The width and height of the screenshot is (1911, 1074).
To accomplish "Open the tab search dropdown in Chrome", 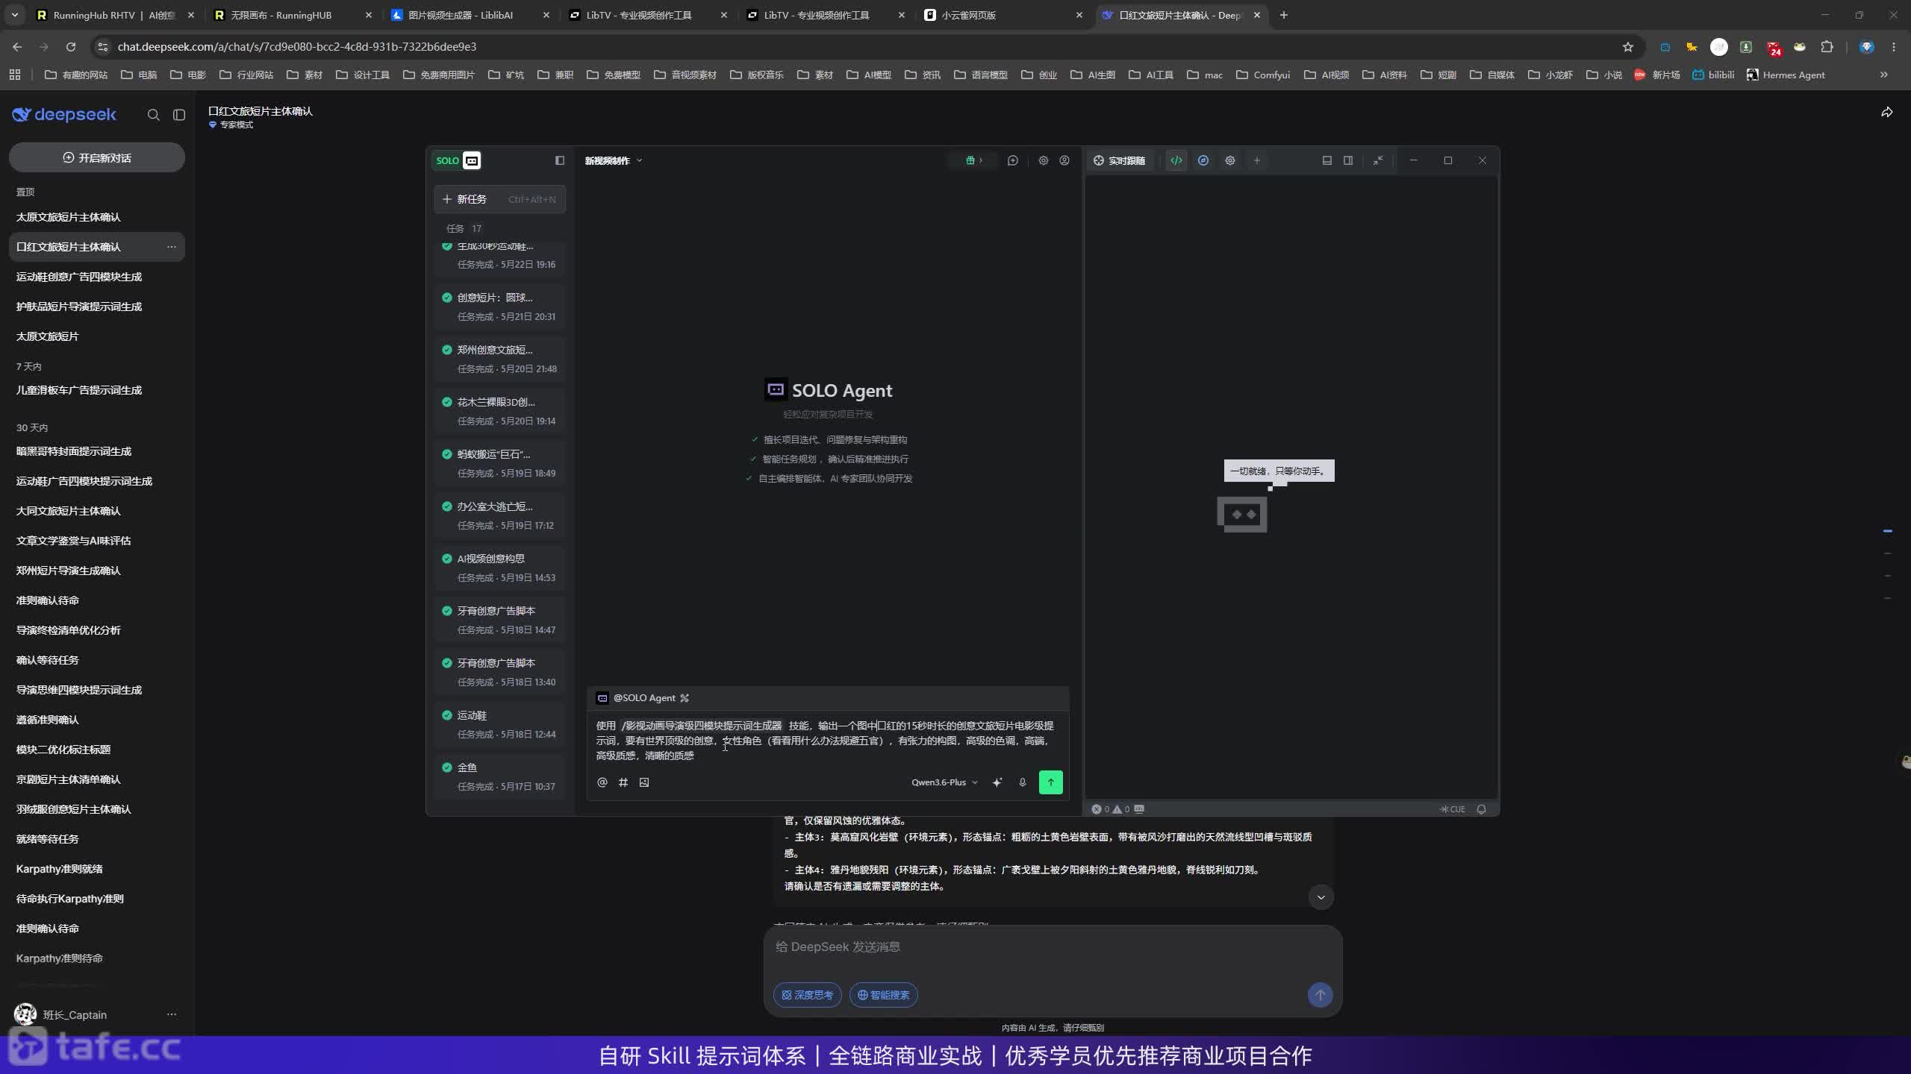I will [15, 15].
